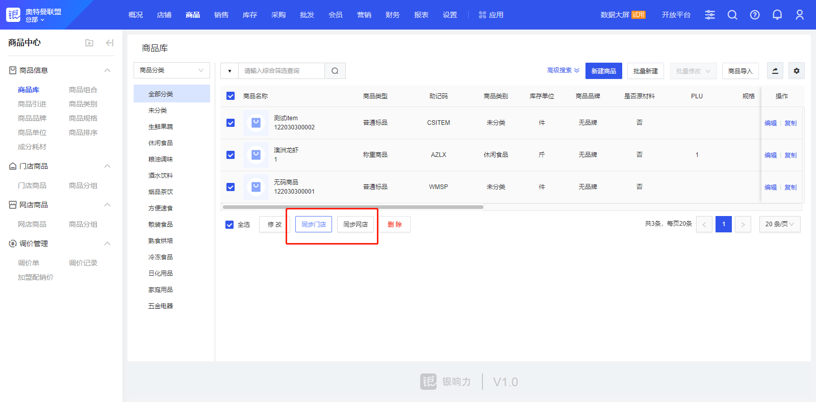This screenshot has width=816, height=402.
Task: Open the 库存 menu in top navigation
Action: (250, 15)
